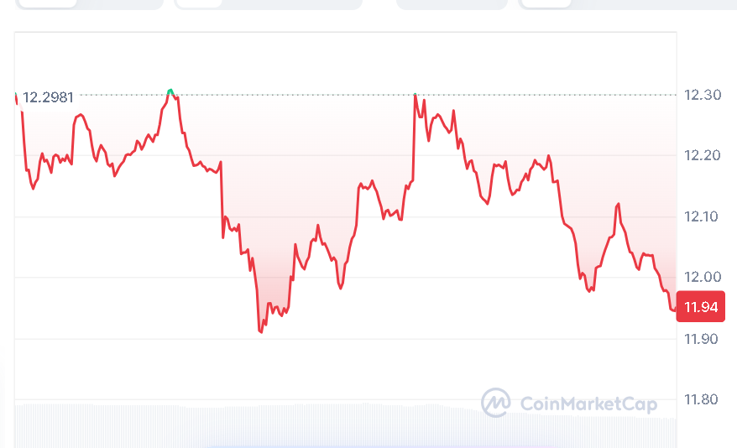Click the CoinMarketCap logo icon watermark
Screen dimensions: 737x448
click(x=496, y=404)
